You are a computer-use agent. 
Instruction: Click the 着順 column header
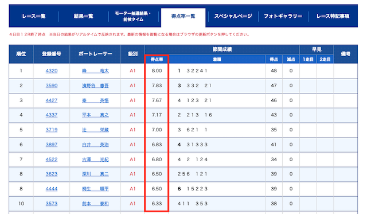coord(217,60)
